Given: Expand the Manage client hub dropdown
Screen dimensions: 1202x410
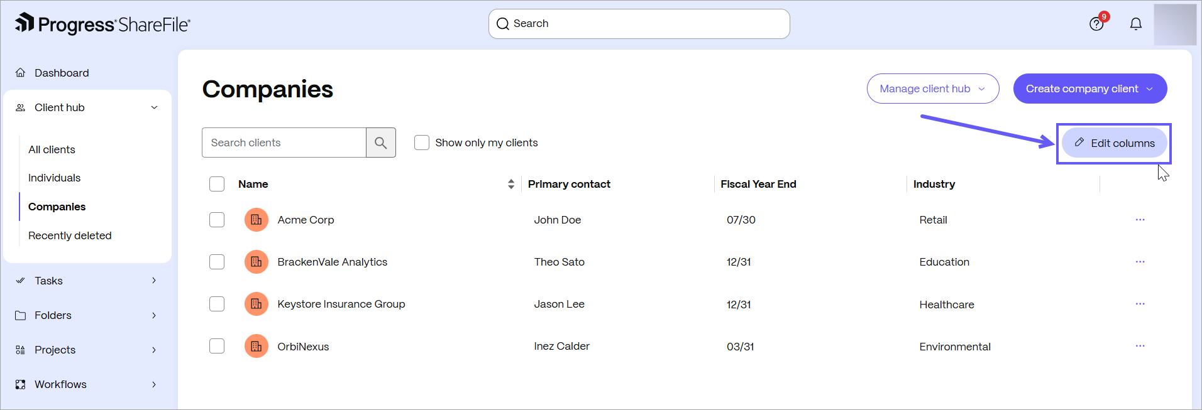Looking at the screenshot, I should coord(933,89).
